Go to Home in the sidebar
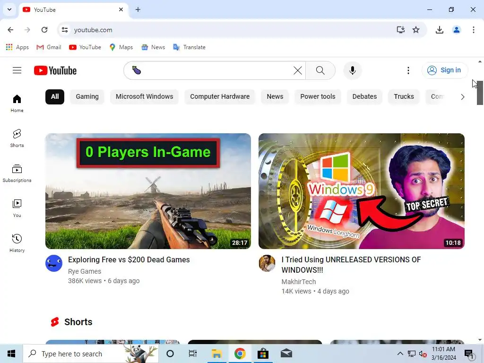The image size is (484, 363). click(17, 104)
